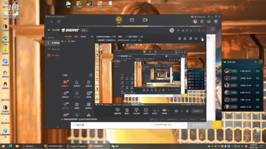Click the 修改 button beside stream title
The image size is (266, 149).
[x=120, y=37]
